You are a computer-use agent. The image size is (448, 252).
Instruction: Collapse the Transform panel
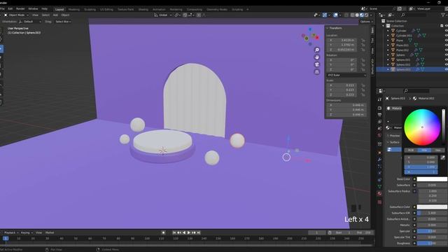click(328, 28)
